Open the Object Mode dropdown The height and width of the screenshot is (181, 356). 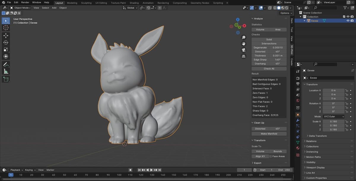[20, 8]
